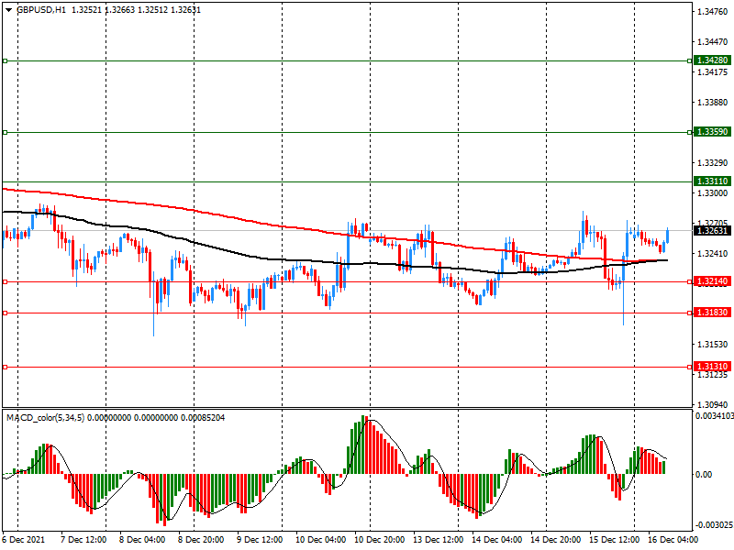
Task: Click the 9 Dec 12:00 time axis label
Action: (x=260, y=540)
